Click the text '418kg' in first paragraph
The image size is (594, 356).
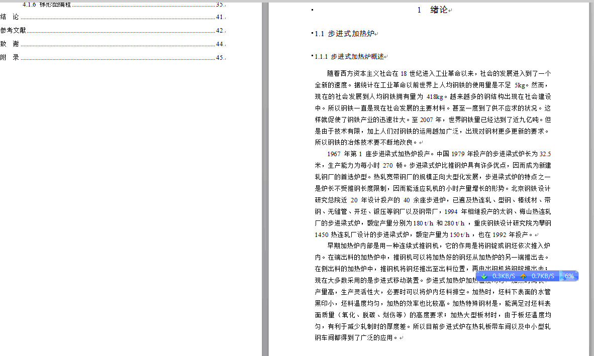(435, 96)
